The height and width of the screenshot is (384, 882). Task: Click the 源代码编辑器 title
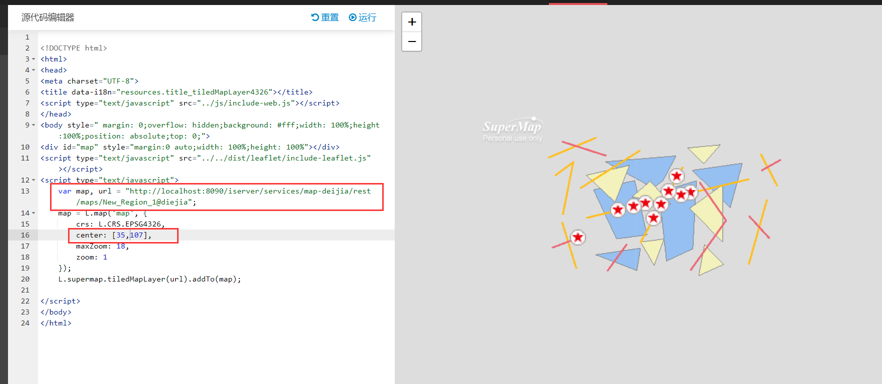[48, 17]
